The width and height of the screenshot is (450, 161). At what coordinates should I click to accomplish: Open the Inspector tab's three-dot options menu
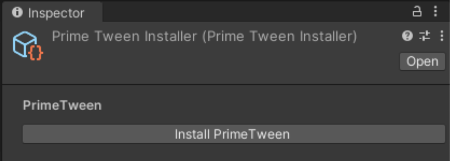point(435,11)
